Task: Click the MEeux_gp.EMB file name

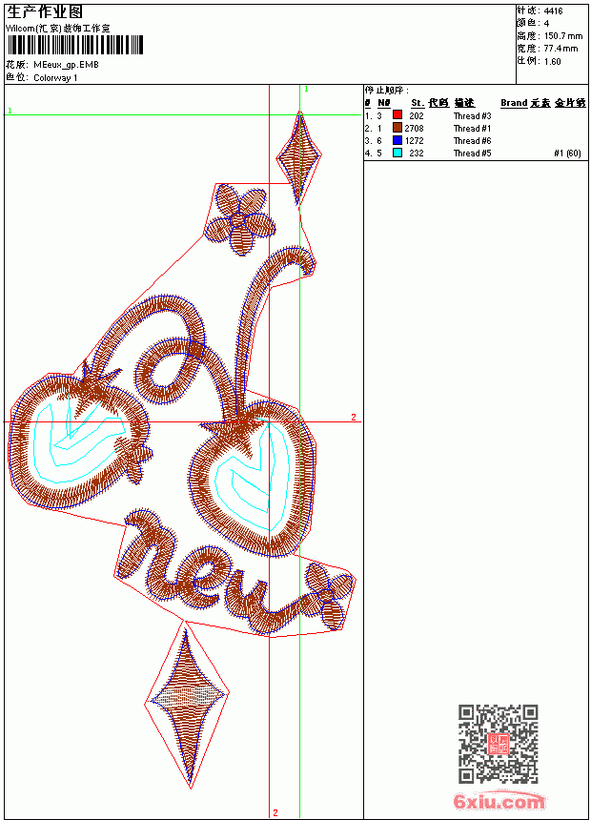Action: (66, 65)
